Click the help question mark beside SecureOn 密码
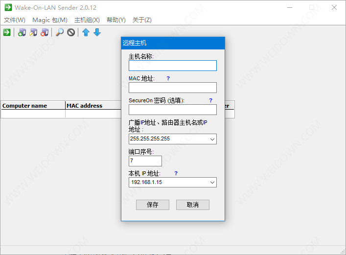This screenshot has width=346, height=255. [211, 100]
